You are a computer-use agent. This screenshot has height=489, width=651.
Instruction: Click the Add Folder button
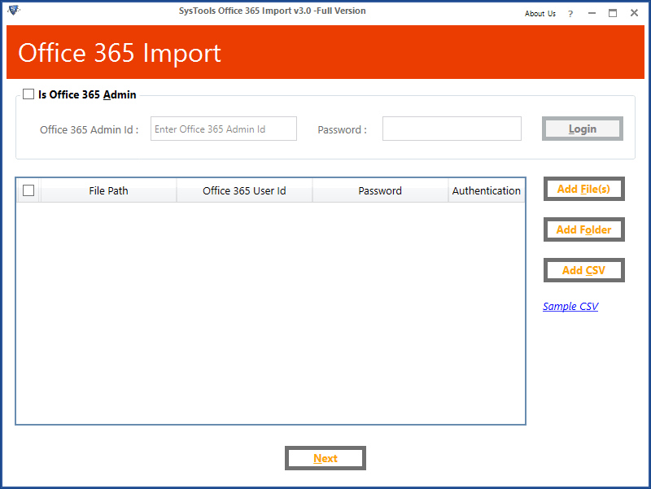(x=583, y=229)
